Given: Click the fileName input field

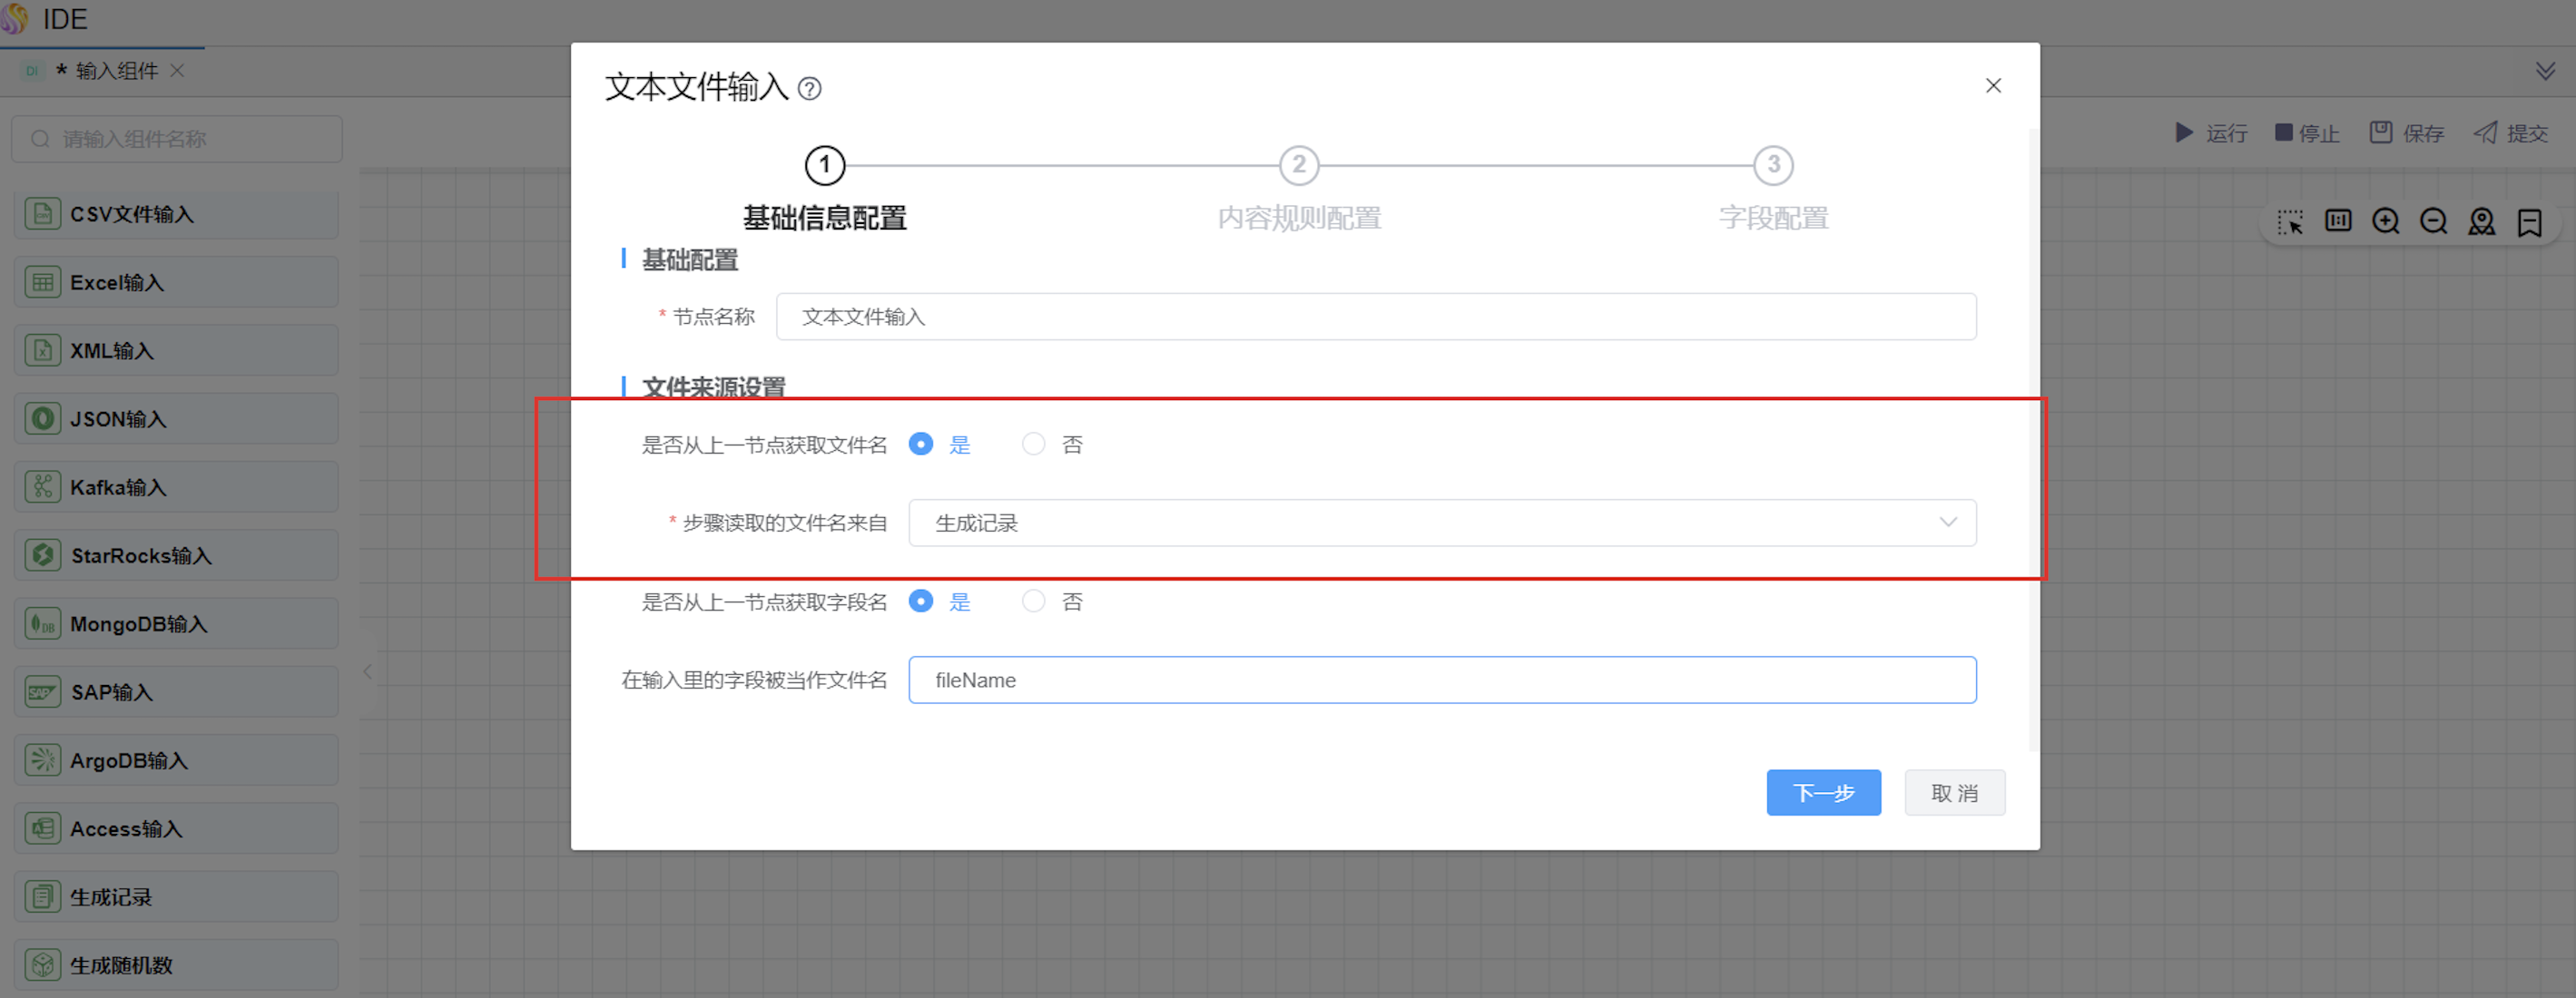Looking at the screenshot, I should click(1441, 680).
